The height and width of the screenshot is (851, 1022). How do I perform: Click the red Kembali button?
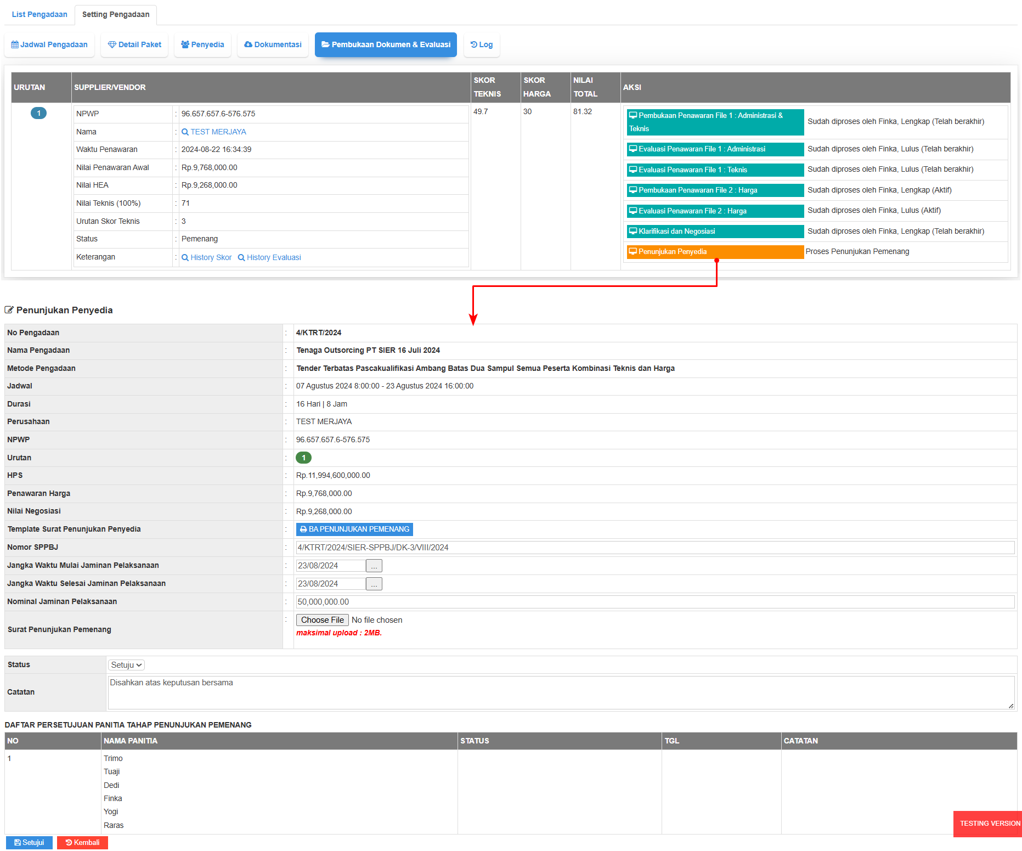pos(82,843)
